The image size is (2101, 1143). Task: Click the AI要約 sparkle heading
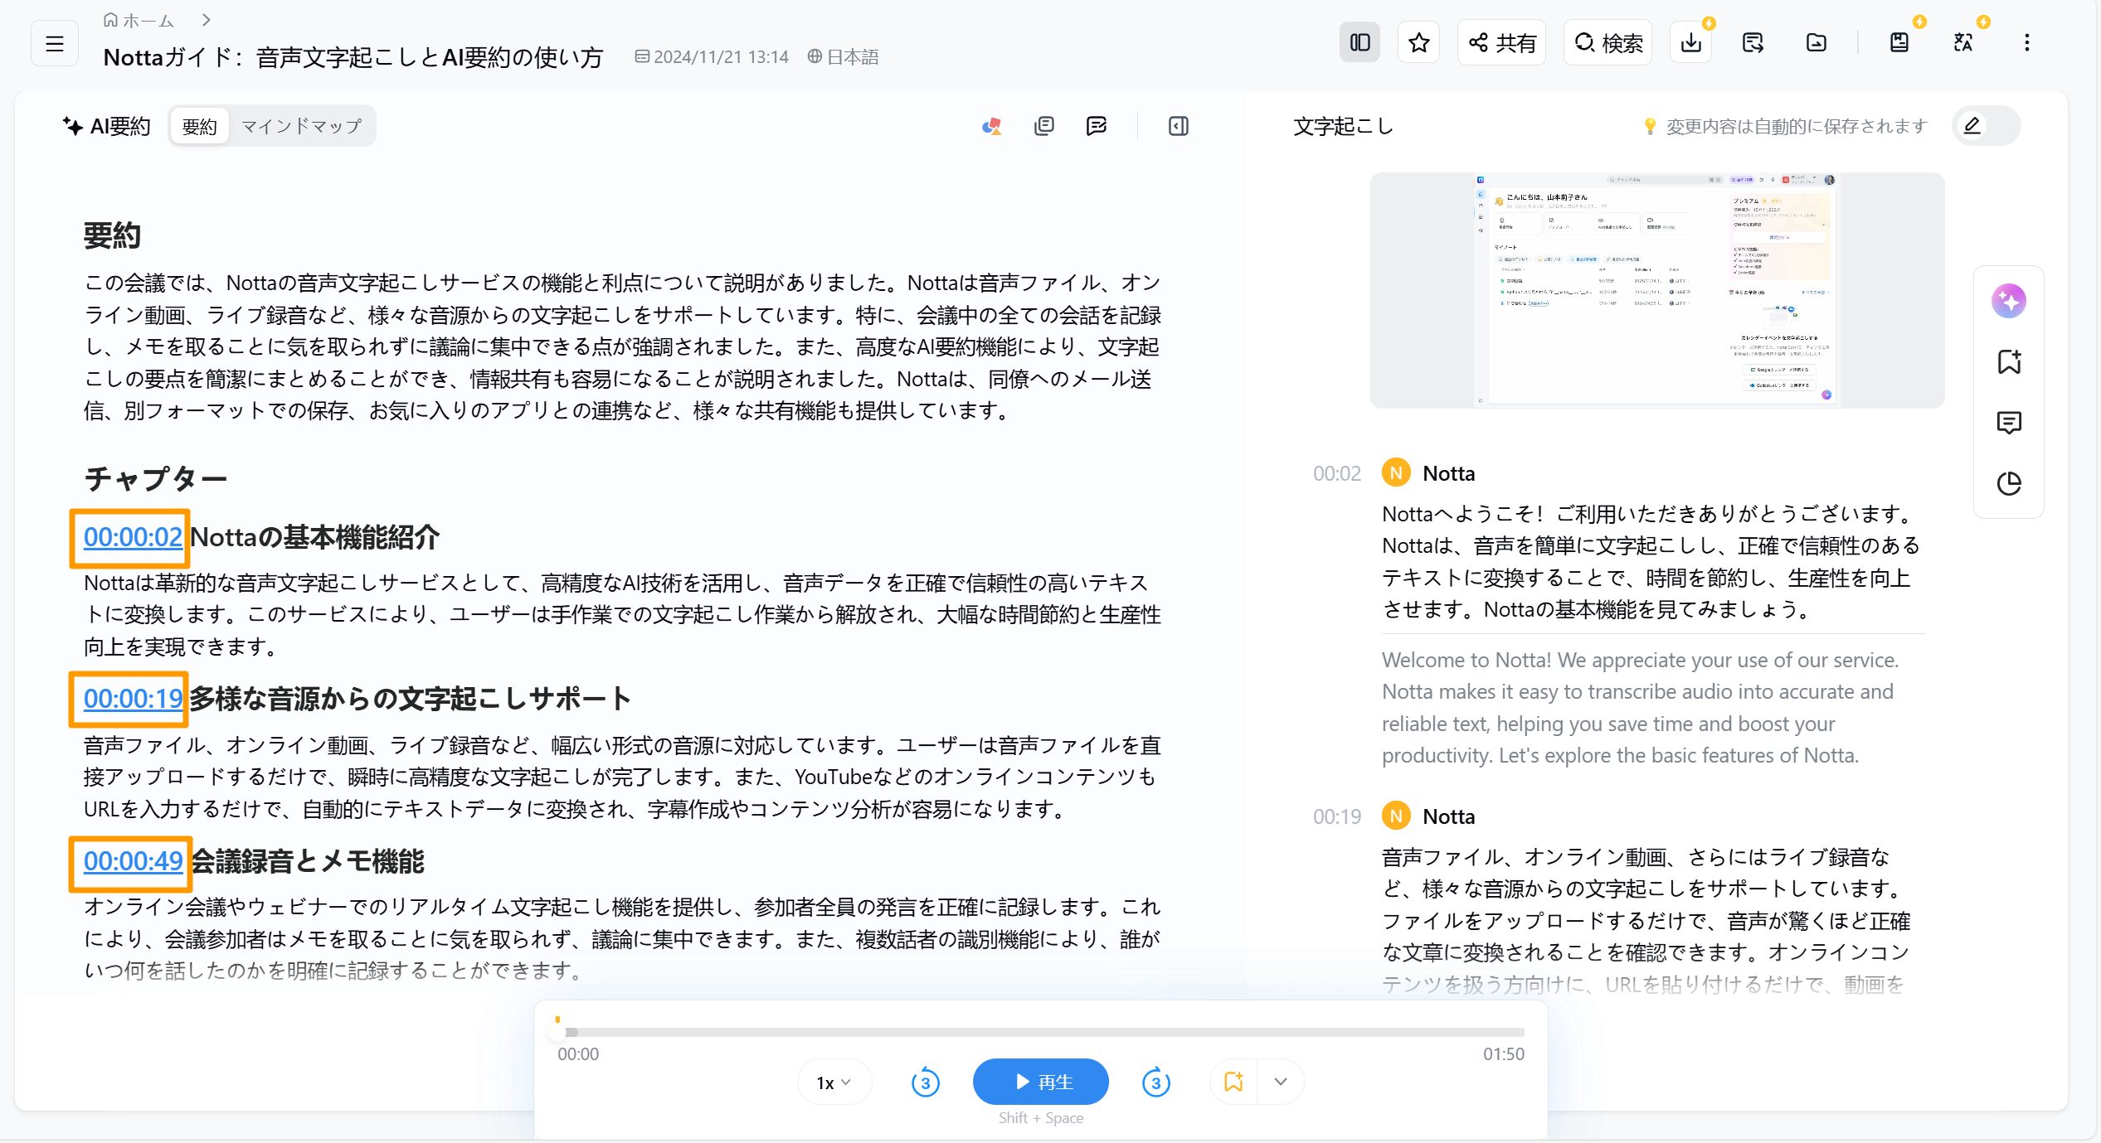107,126
